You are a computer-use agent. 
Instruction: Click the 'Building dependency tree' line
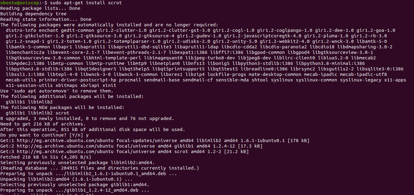point(33,14)
